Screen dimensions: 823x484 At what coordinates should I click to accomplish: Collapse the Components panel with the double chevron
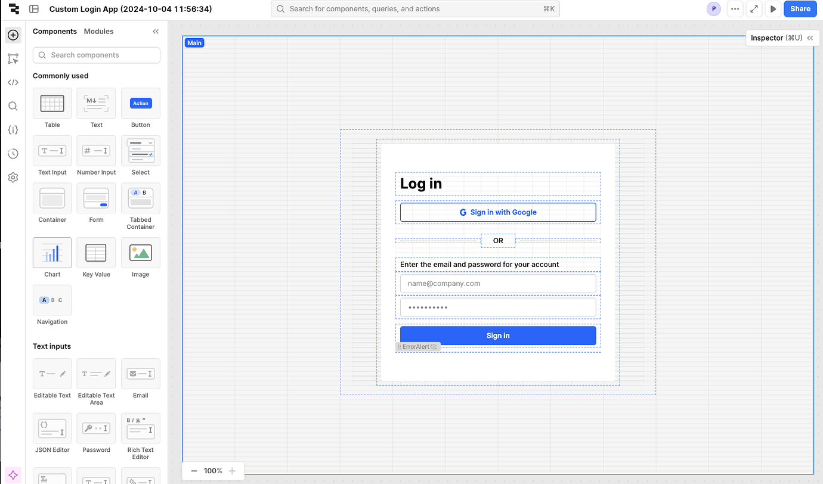point(155,31)
